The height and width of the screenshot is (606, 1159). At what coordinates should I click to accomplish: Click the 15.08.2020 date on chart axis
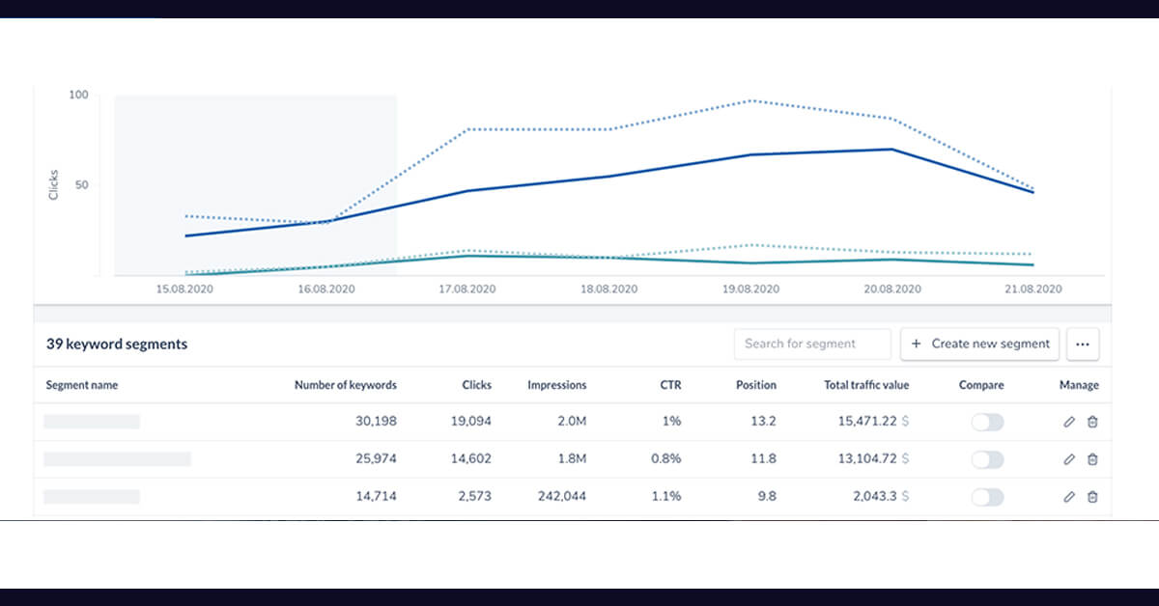click(x=184, y=289)
